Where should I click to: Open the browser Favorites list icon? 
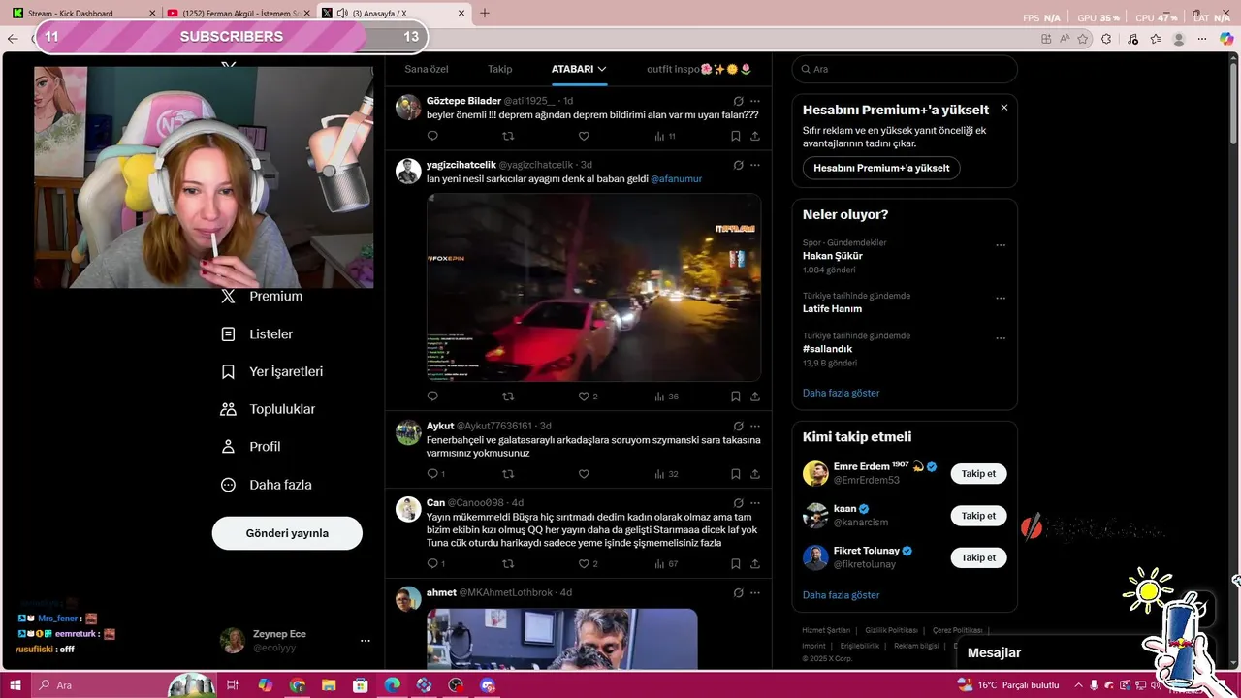(x=1156, y=39)
